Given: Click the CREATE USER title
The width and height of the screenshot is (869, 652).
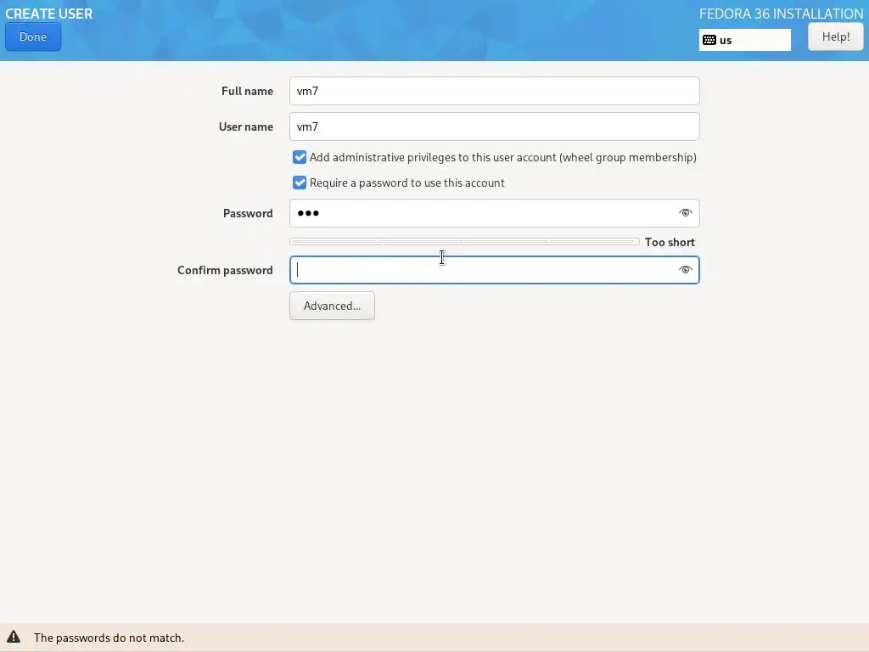Looking at the screenshot, I should point(48,14).
